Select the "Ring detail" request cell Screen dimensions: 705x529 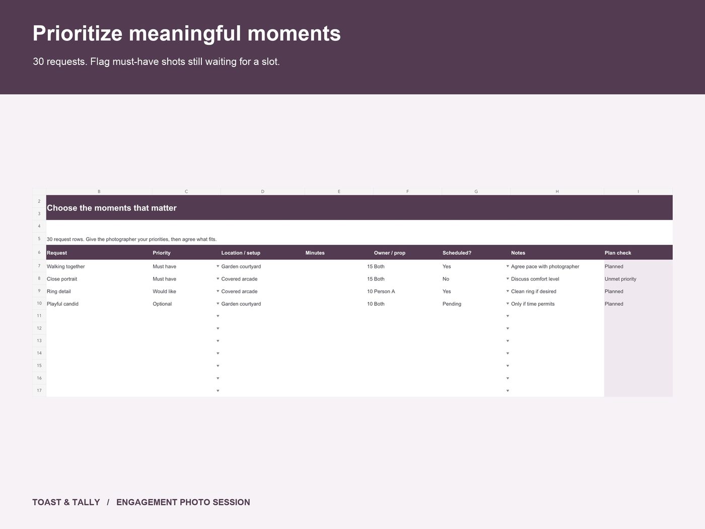pyautogui.click(x=99, y=291)
